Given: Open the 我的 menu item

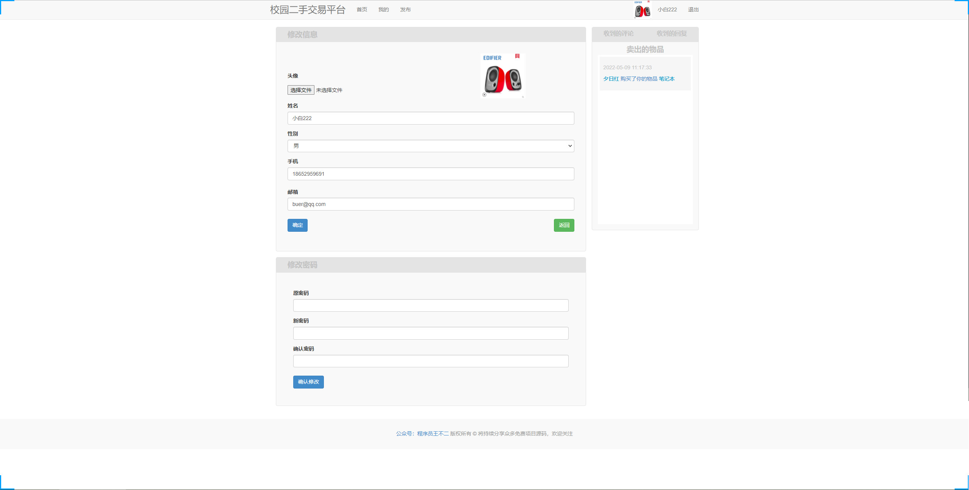Looking at the screenshot, I should point(383,9).
